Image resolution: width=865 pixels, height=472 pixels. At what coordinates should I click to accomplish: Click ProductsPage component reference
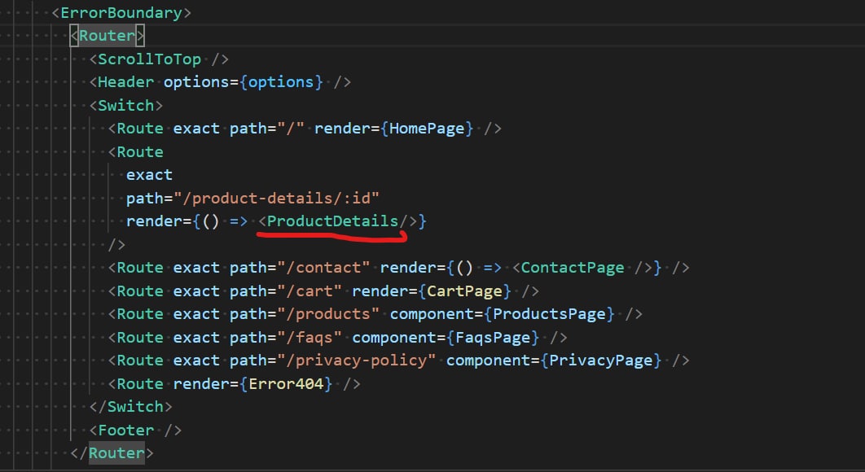pos(549,314)
